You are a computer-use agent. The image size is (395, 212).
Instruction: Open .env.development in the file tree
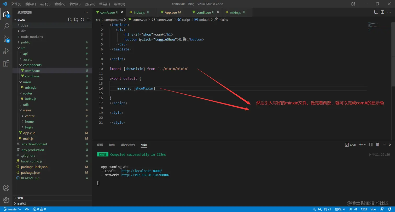(x=34, y=144)
